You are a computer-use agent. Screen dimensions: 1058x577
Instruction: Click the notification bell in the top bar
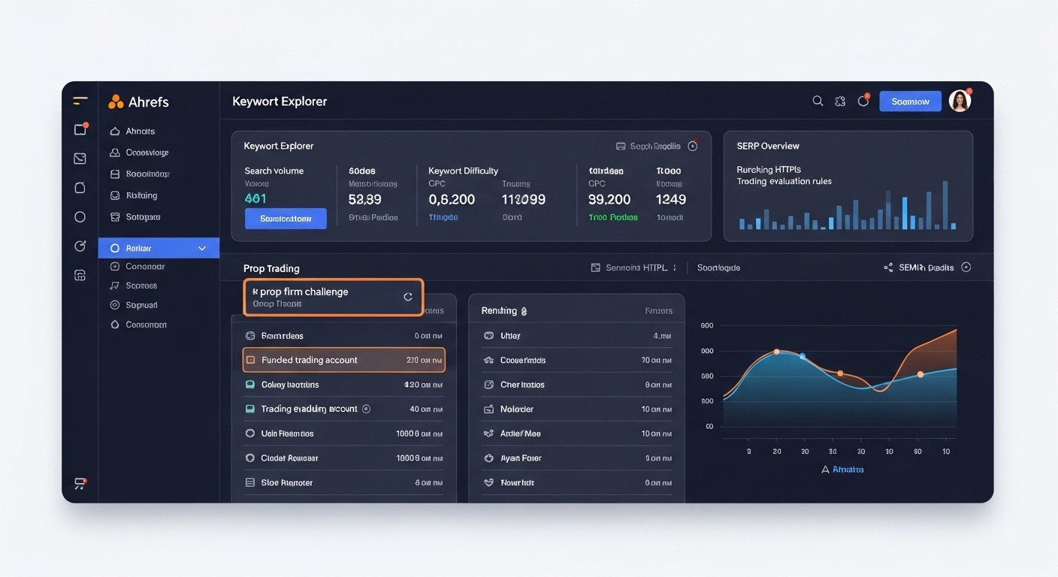[x=863, y=100]
